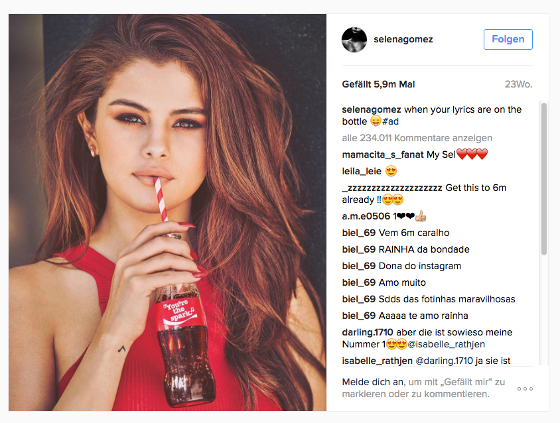View the likes count Gefällt 5,9m Mal

(x=378, y=84)
